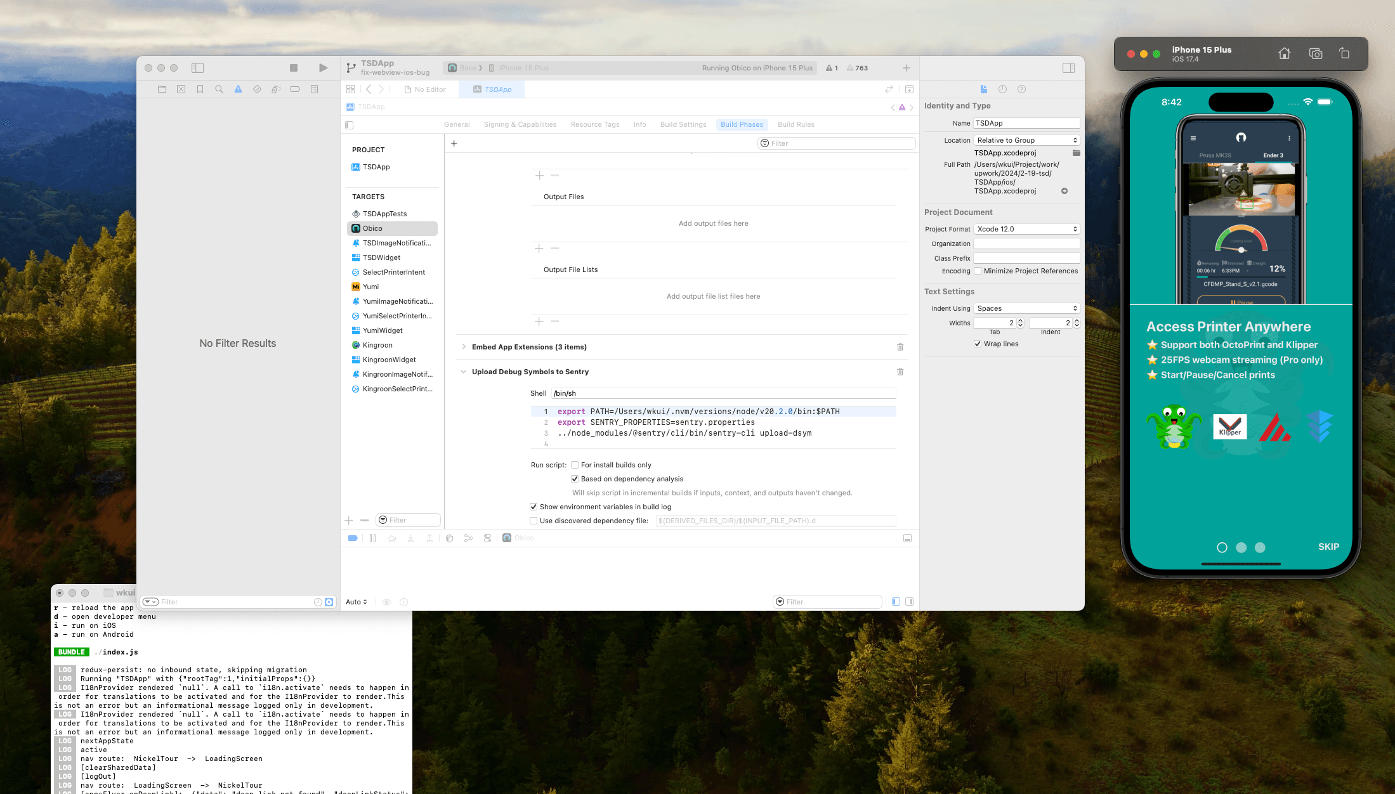The width and height of the screenshot is (1395, 794).
Task: Open the Location Relative to Group dropdown
Action: pyautogui.click(x=1026, y=140)
